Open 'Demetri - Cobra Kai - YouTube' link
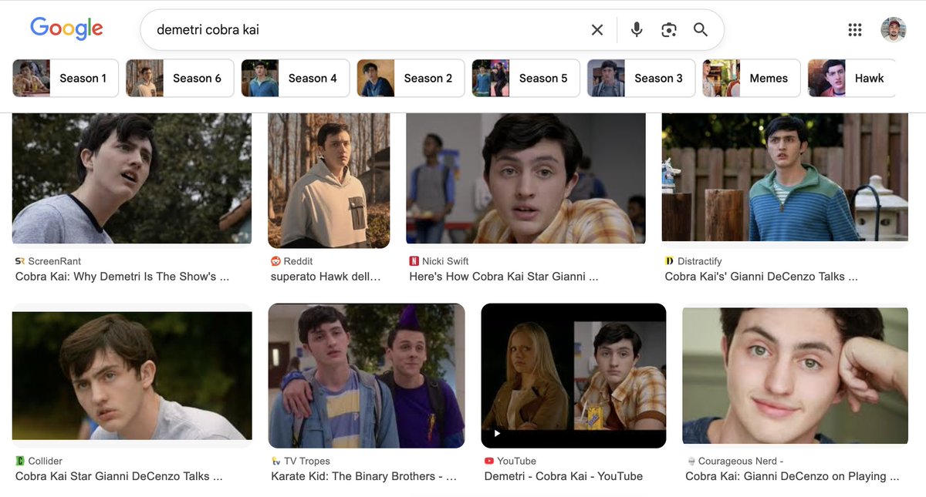Viewport: 926px width, 497px height. [563, 476]
